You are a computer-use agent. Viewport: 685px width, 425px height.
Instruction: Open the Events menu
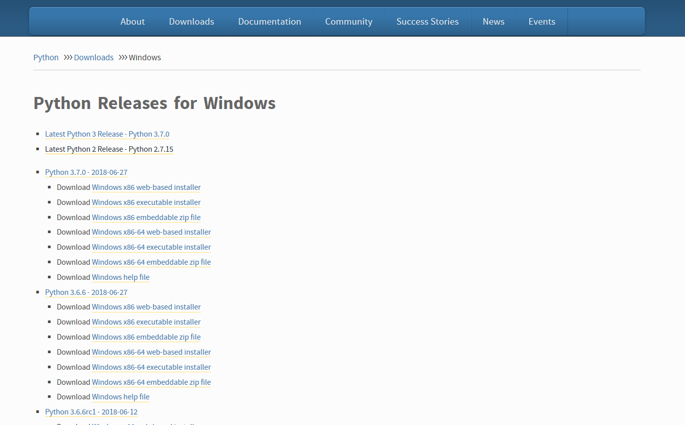[542, 22]
